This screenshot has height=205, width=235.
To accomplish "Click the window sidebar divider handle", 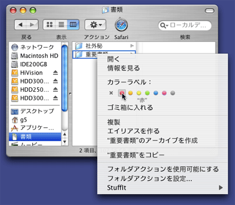I will point(70,94).
